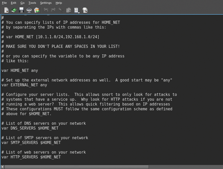Click '# or you can specify the variable' line

click(x=63, y=56)
